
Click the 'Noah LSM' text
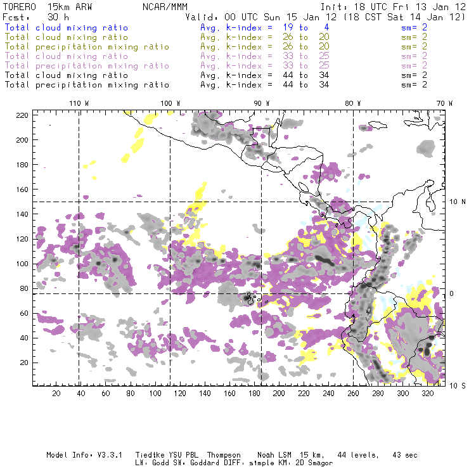pyautogui.click(x=274, y=455)
